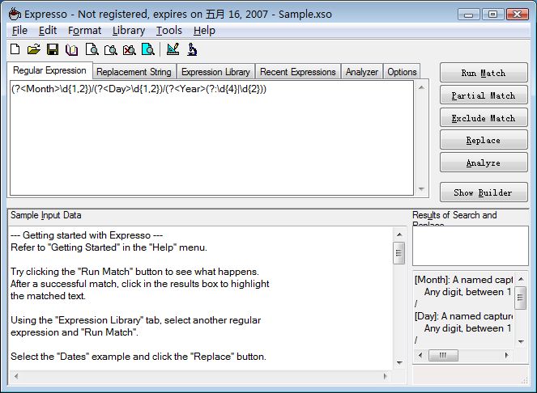
Task: Click analysis tree horizontal scroll right arrow
Action: (506, 355)
